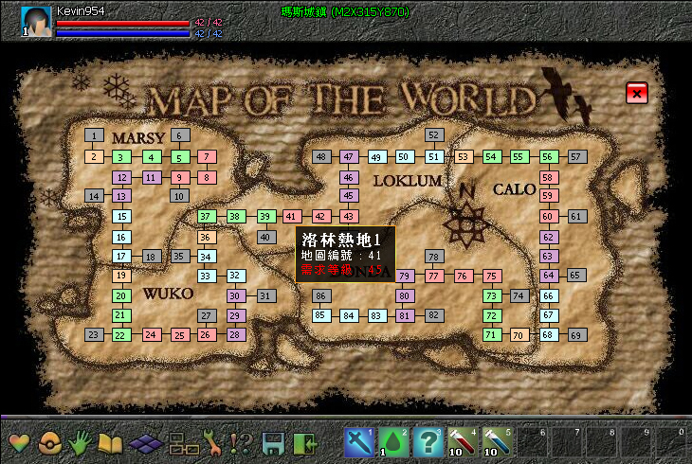Select gray map node 23 in Wuko
Image resolution: width=692 pixels, height=464 pixels.
(94, 335)
